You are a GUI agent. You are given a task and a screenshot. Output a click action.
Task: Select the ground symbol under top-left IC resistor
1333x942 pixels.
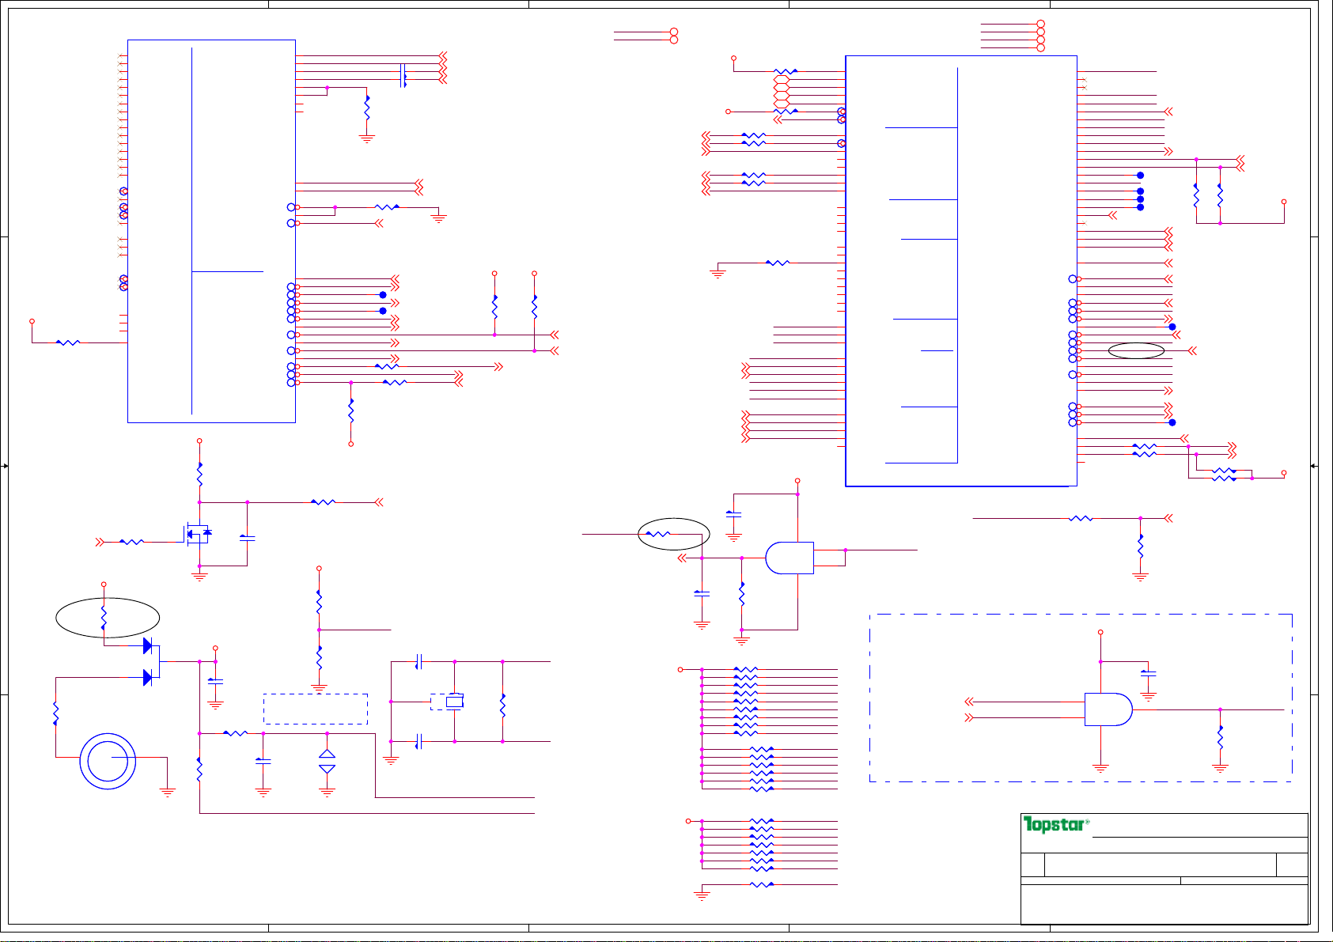[x=366, y=138]
